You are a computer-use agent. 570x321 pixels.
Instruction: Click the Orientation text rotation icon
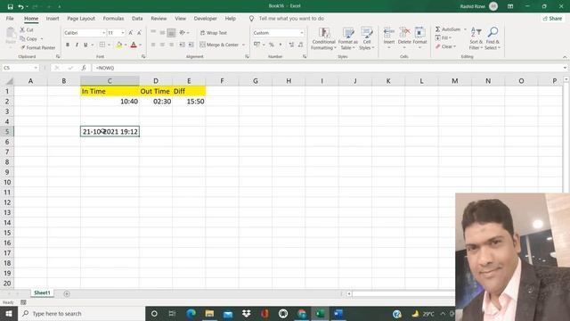click(183, 33)
